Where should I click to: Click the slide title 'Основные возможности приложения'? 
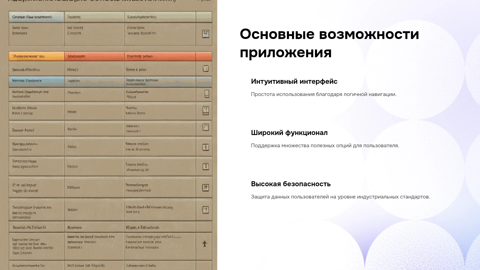coord(329,43)
